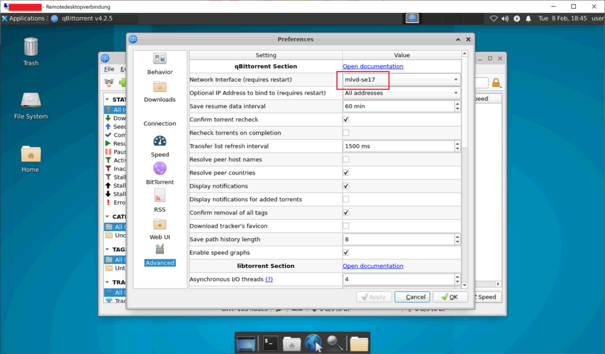Click the Save path history length field
This screenshot has width=605, height=354.
(x=398, y=239)
